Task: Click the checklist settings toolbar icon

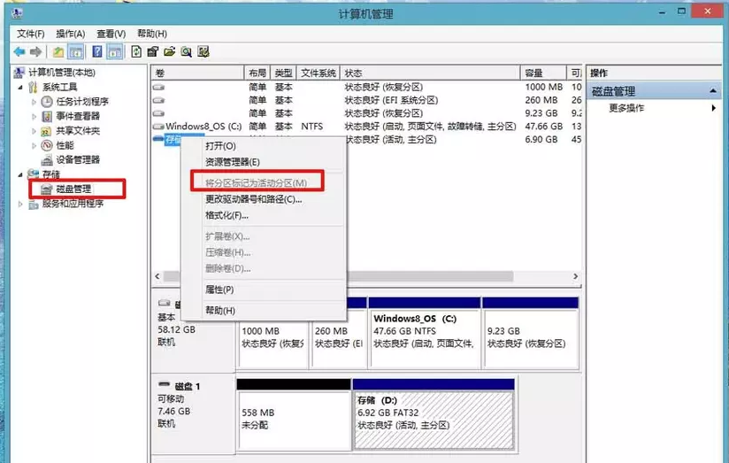Action: pos(203,51)
